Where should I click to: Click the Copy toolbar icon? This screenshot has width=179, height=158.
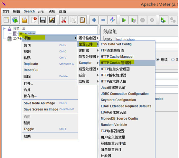pos(73,20)
